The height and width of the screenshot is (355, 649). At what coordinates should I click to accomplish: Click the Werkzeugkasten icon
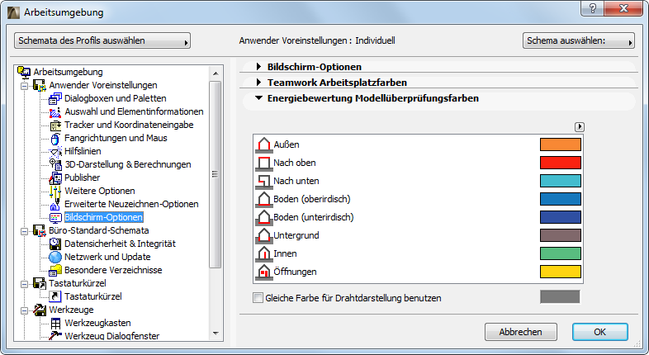click(x=56, y=323)
